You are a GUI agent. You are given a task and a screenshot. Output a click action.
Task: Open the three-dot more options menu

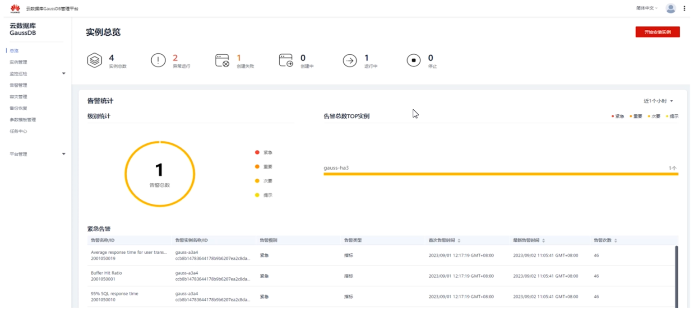pyautogui.click(x=684, y=9)
